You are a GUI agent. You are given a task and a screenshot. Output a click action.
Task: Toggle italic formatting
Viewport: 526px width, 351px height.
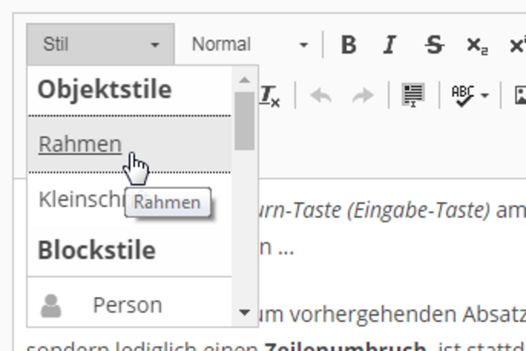pos(389,45)
